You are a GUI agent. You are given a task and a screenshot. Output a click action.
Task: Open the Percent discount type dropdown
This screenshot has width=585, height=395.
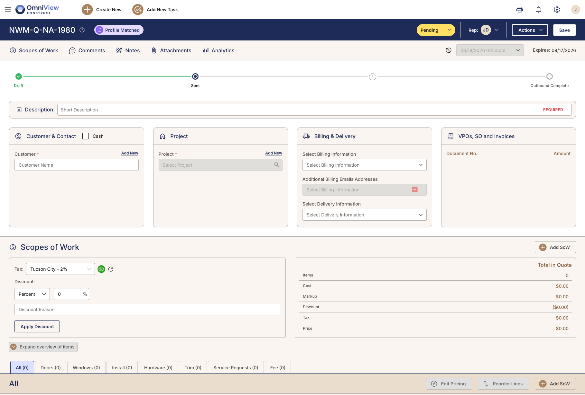[32, 294]
